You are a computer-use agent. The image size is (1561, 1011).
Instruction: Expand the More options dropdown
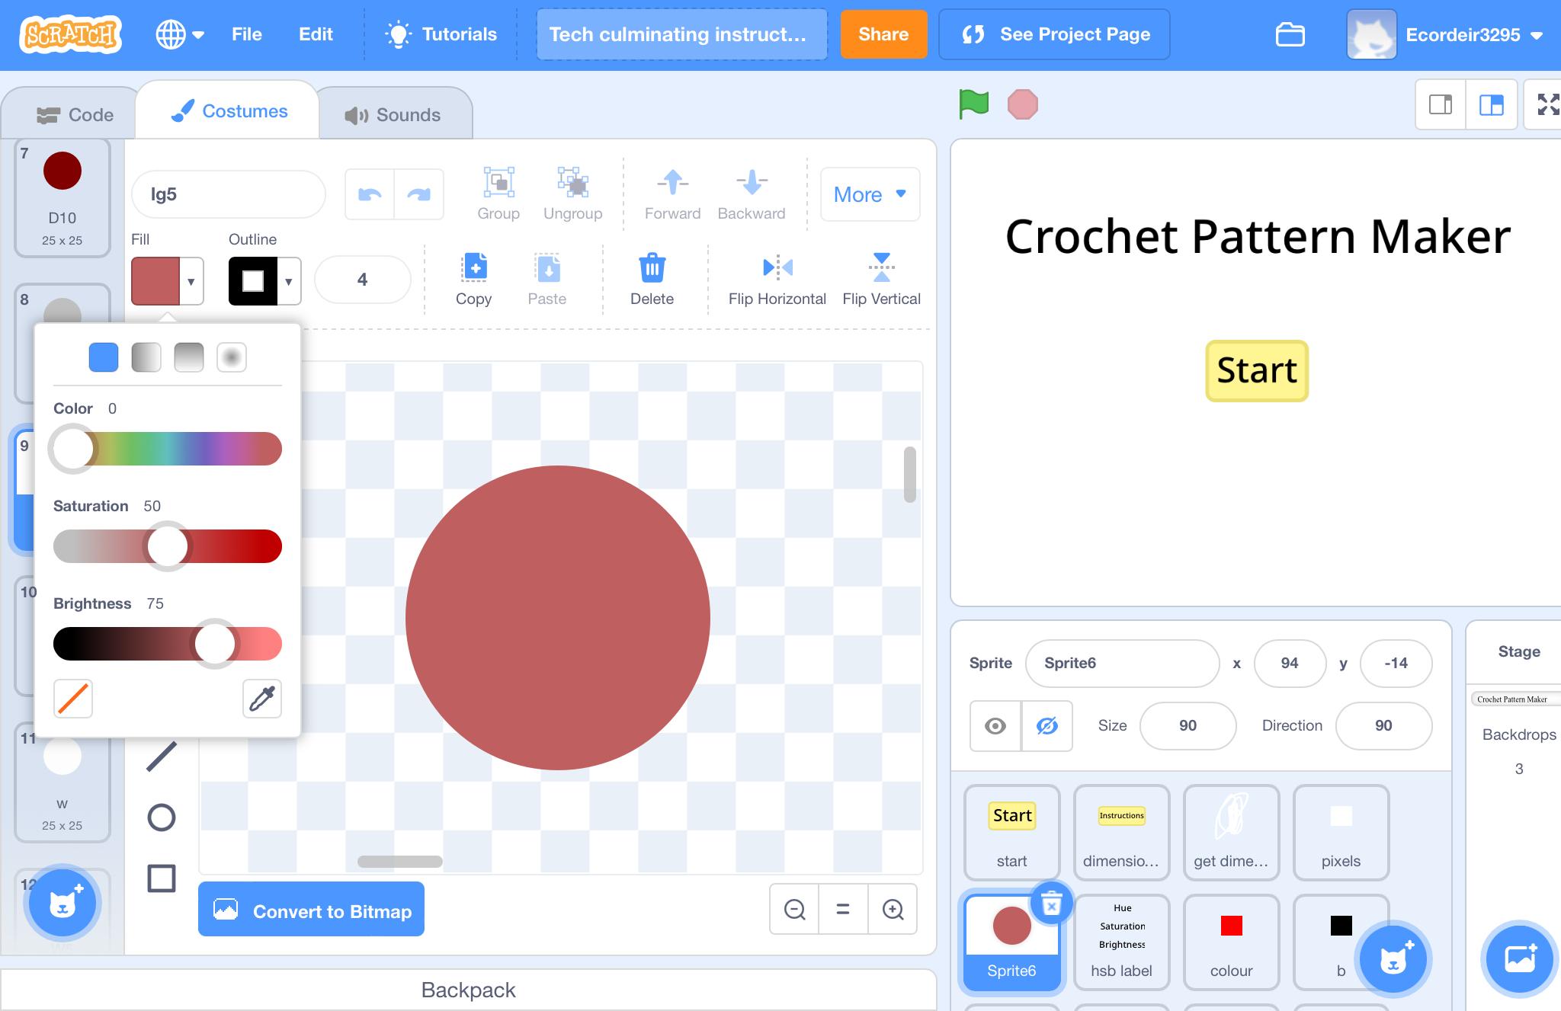point(870,194)
